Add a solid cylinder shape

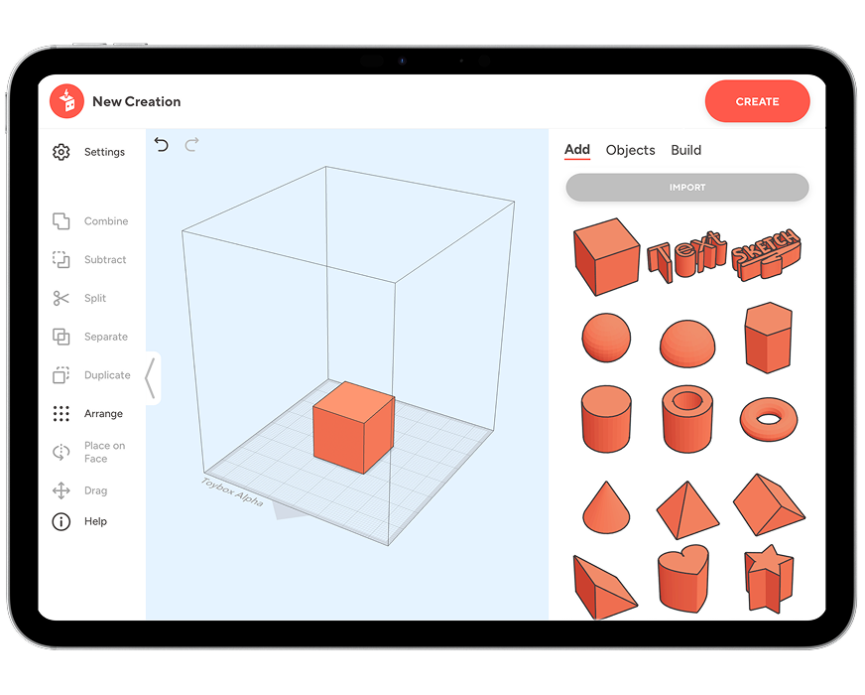coord(606,419)
